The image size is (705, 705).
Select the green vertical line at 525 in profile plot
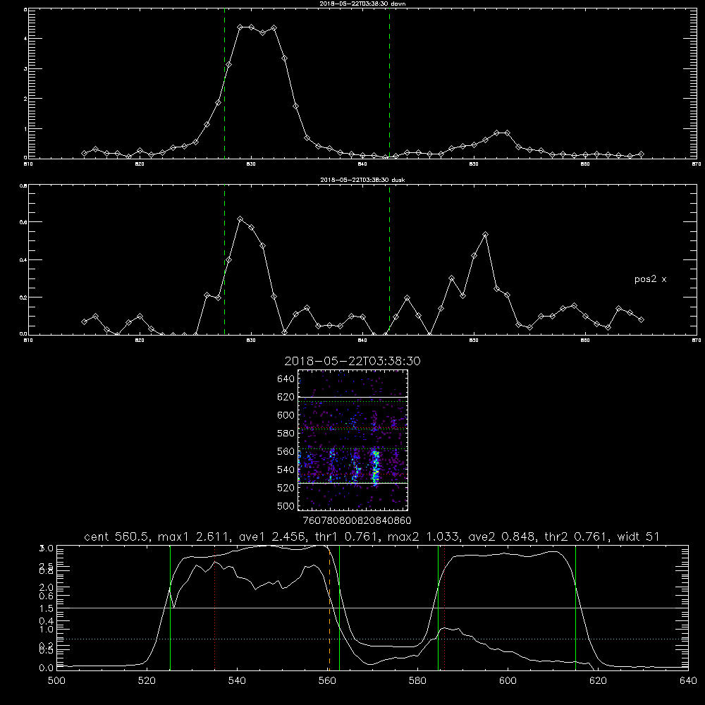tap(170, 608)
